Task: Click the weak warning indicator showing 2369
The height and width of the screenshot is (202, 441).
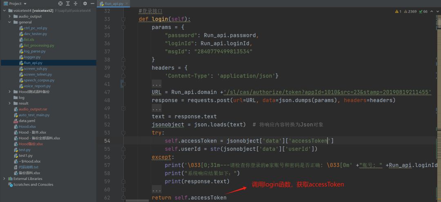Action: point(410,11)
